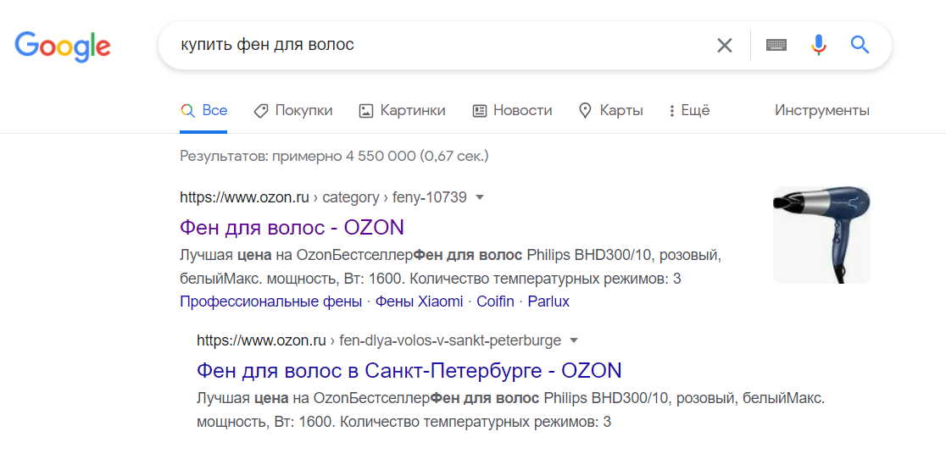
Task: Click the blue magnifier search button
Action: (x=860, y=46)
